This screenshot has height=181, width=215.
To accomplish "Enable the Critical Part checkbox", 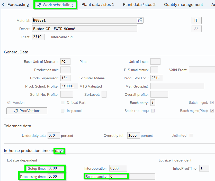I will [62, 103].
